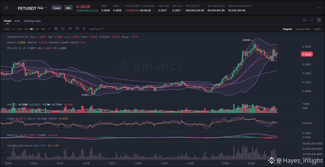
Task: Adjust the 20x leverage button
Action: [x=68, y=8]
